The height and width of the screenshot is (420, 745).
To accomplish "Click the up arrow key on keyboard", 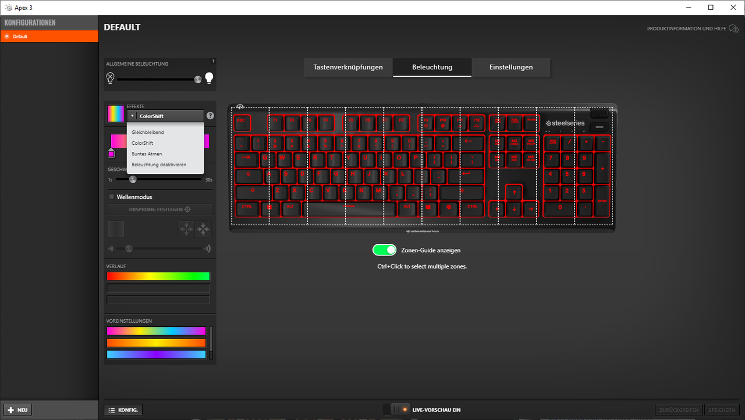I will [x=514, y=193].
